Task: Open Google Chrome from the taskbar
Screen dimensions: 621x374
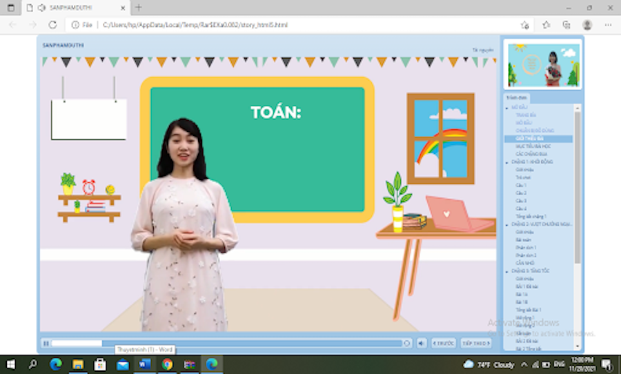Action: click(x=167, y=364)
